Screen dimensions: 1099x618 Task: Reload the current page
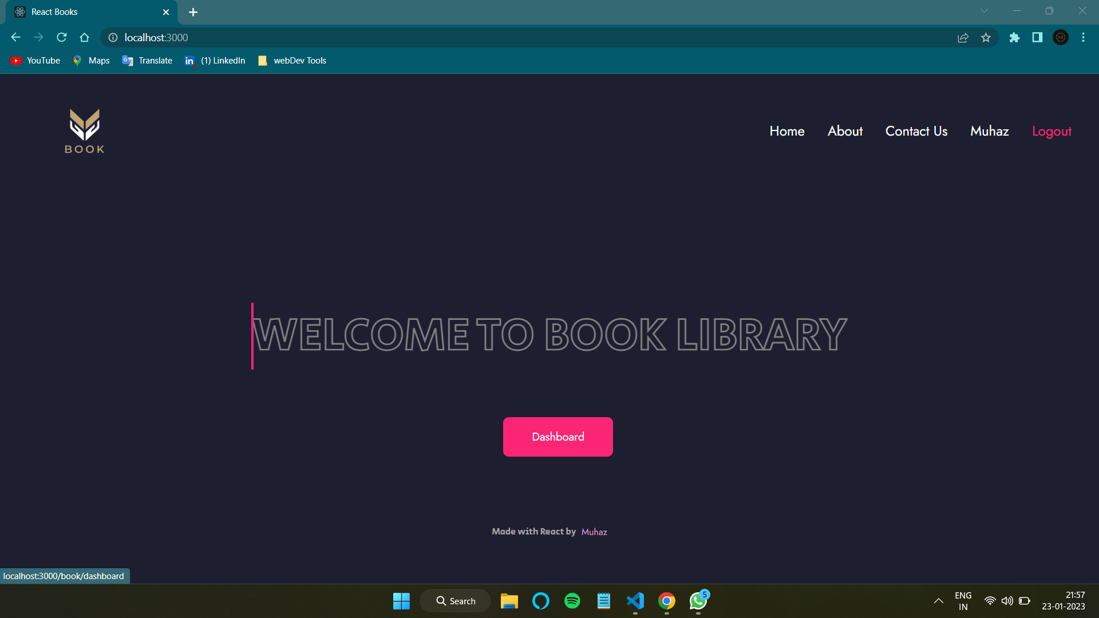point(61,37)
